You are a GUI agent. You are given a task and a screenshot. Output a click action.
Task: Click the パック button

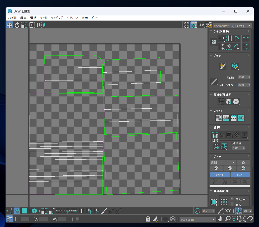click(240, 175)
